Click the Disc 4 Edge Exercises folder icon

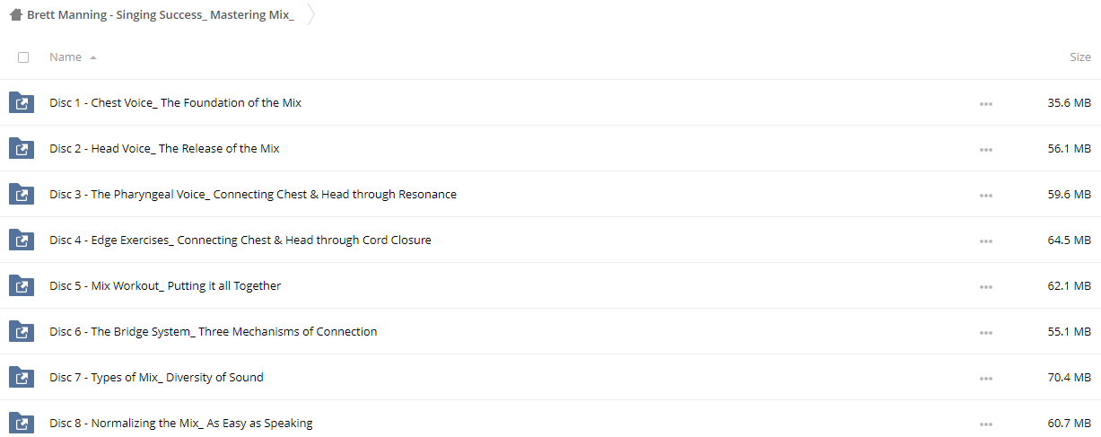(22, 240)
